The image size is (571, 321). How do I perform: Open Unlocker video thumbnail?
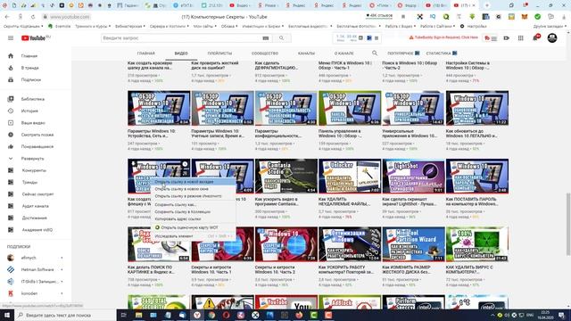350,176
